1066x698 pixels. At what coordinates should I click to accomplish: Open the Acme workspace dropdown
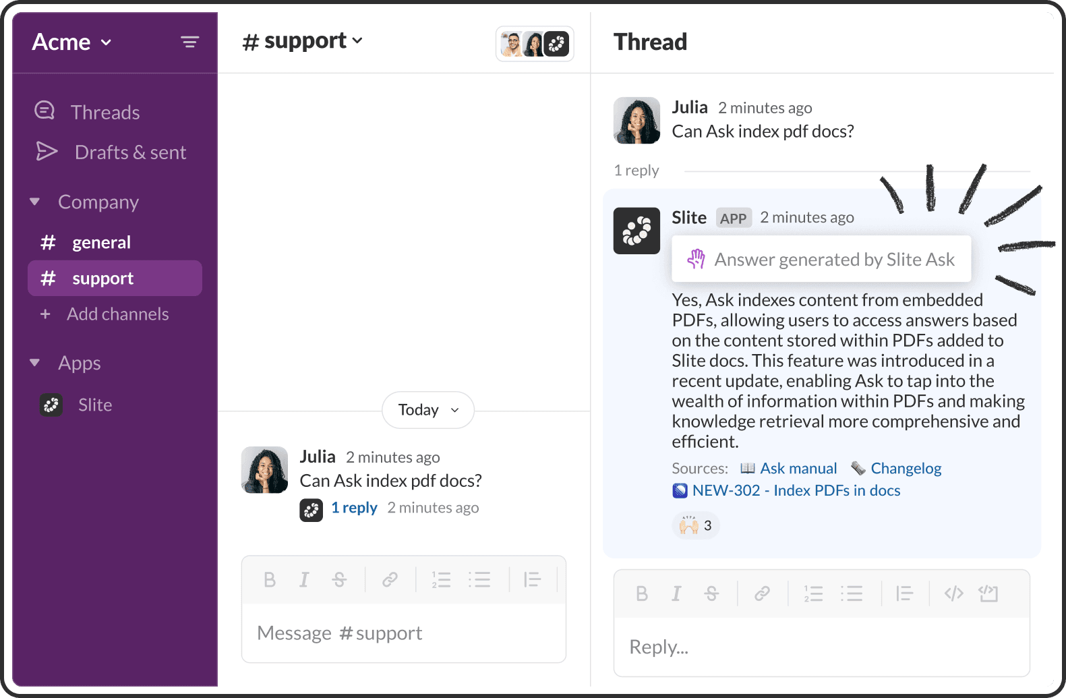click(71, 42)
